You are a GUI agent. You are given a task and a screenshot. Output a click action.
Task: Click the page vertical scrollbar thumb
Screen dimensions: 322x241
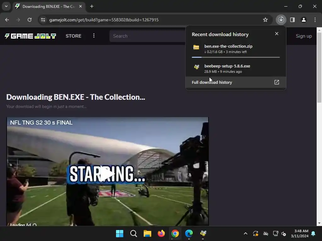click(319, 68)
